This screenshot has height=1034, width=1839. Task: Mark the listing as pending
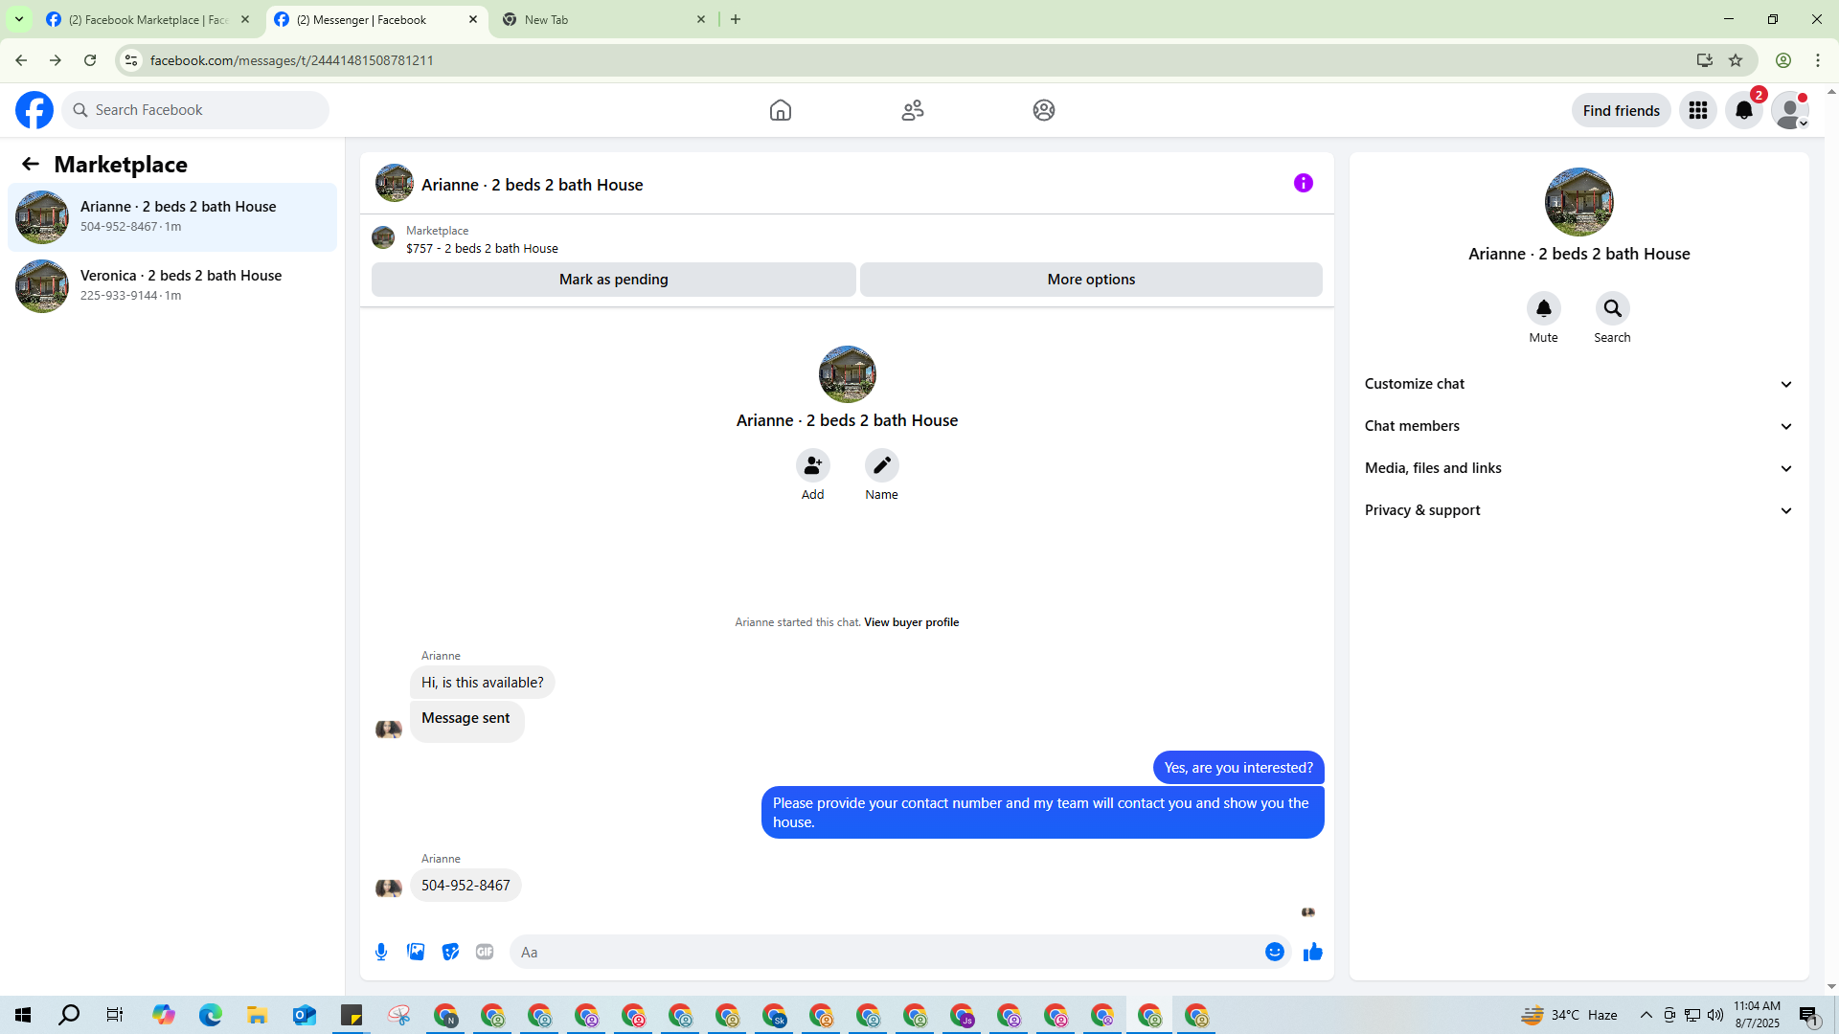[614, 280]
